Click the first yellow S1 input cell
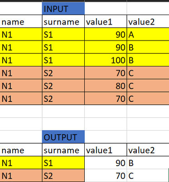Viewport: 169px width, 182px height. [63, 34]
